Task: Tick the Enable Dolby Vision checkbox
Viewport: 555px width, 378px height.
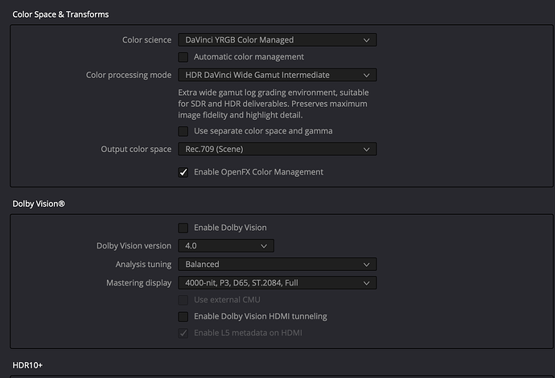Action: (183, 228)
